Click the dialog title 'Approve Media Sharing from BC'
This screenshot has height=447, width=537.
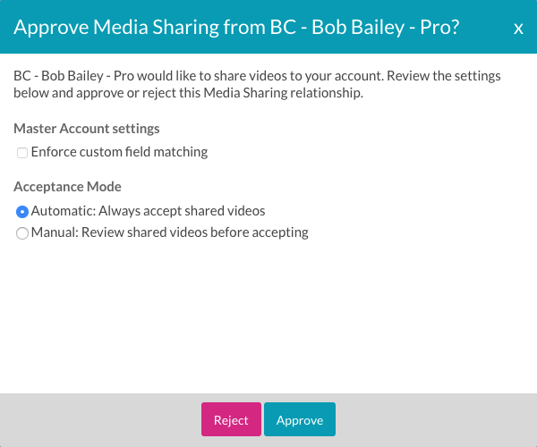tap(155, 27)
